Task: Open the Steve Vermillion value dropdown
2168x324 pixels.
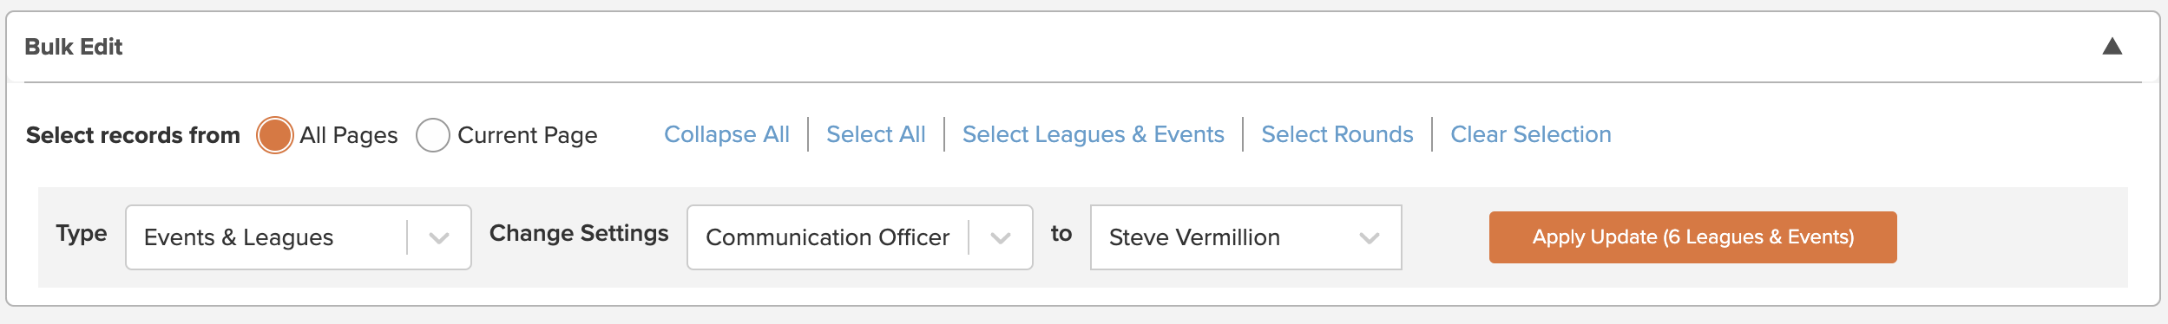Action: click(x=1246, y=237)
